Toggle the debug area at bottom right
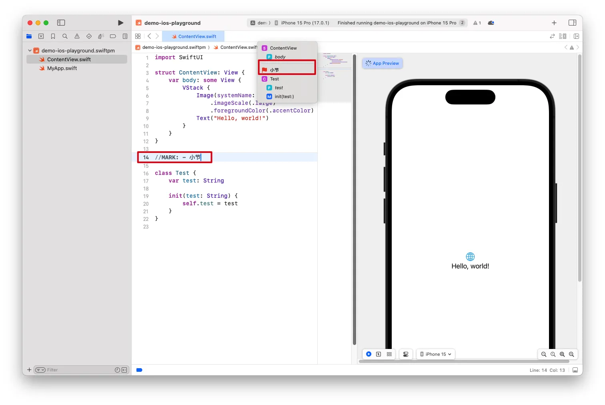605x405 pixels. [575, 370]
